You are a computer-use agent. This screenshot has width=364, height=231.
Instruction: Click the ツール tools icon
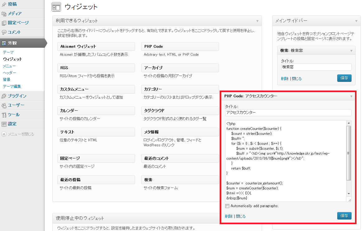[x=4, y=115]
